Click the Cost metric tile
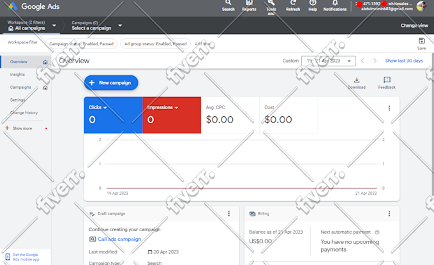434x265 pixels. pyautogui.click(x=288, y=115)
